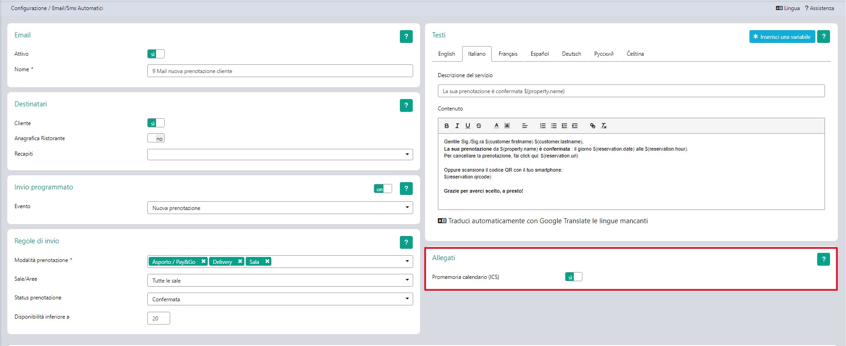This screenshot has height=346, width=846.
Task: Toggle the Attivo switch
Action: pos(156,54)
